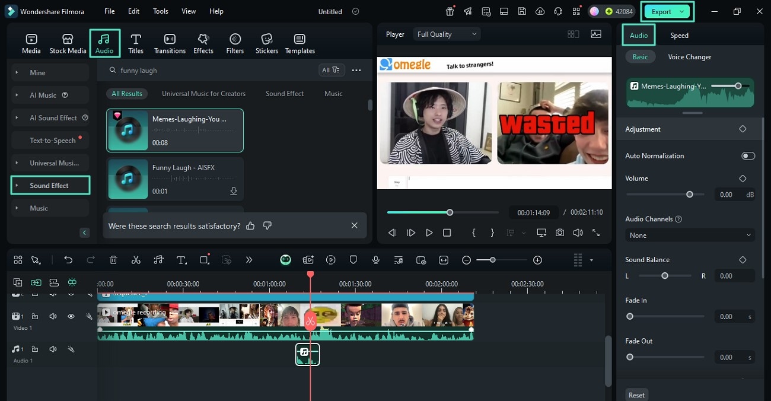Open the Tools menu
Screen dimensions: 771x401
pyautogui.click(x=161, y=11)
